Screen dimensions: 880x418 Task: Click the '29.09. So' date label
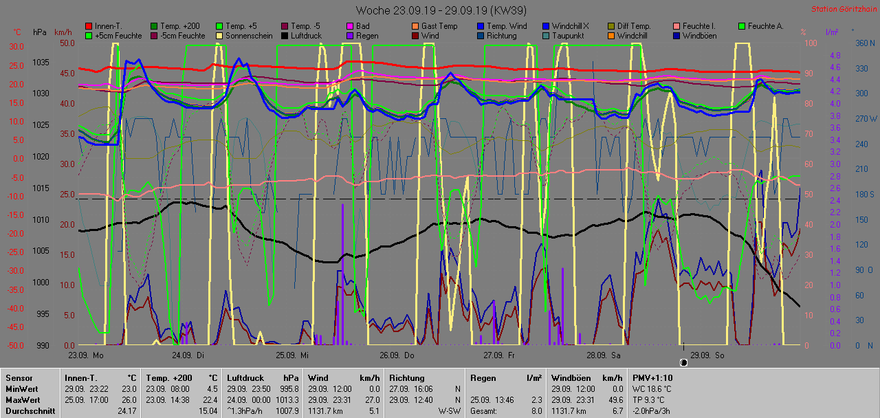[x=707, y=355]
